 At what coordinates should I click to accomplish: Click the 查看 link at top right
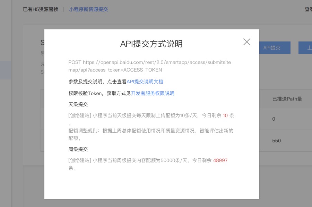click(308, 9)
